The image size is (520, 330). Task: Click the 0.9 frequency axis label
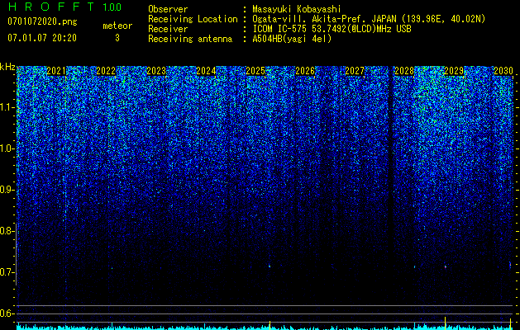click(x=7, y=190)
